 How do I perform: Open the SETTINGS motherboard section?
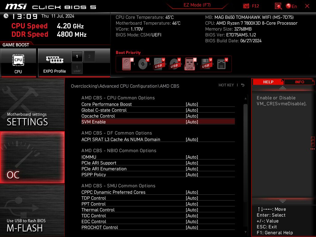coord(32,104)
